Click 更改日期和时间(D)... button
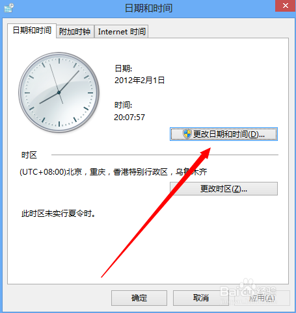 [224, 134]
